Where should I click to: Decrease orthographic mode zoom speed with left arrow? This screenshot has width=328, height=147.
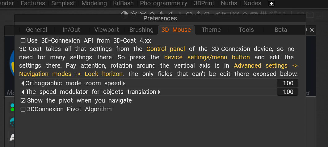23,83
